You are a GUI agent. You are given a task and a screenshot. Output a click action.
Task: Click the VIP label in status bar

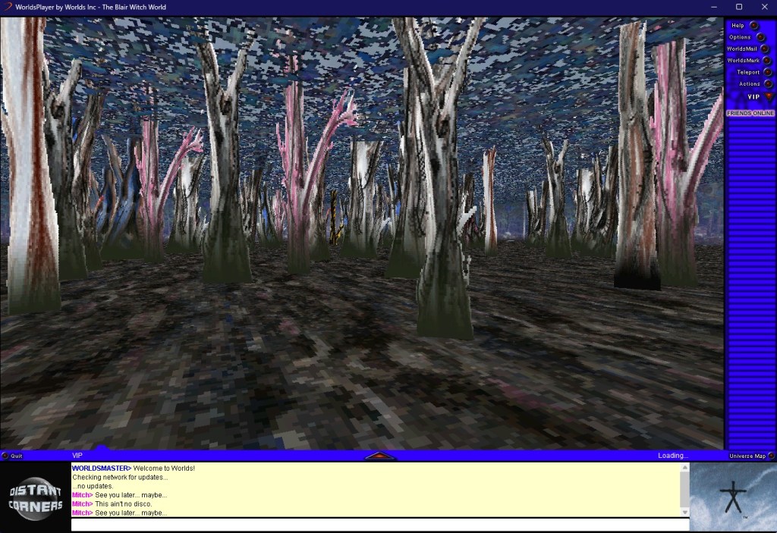point(77,456)
